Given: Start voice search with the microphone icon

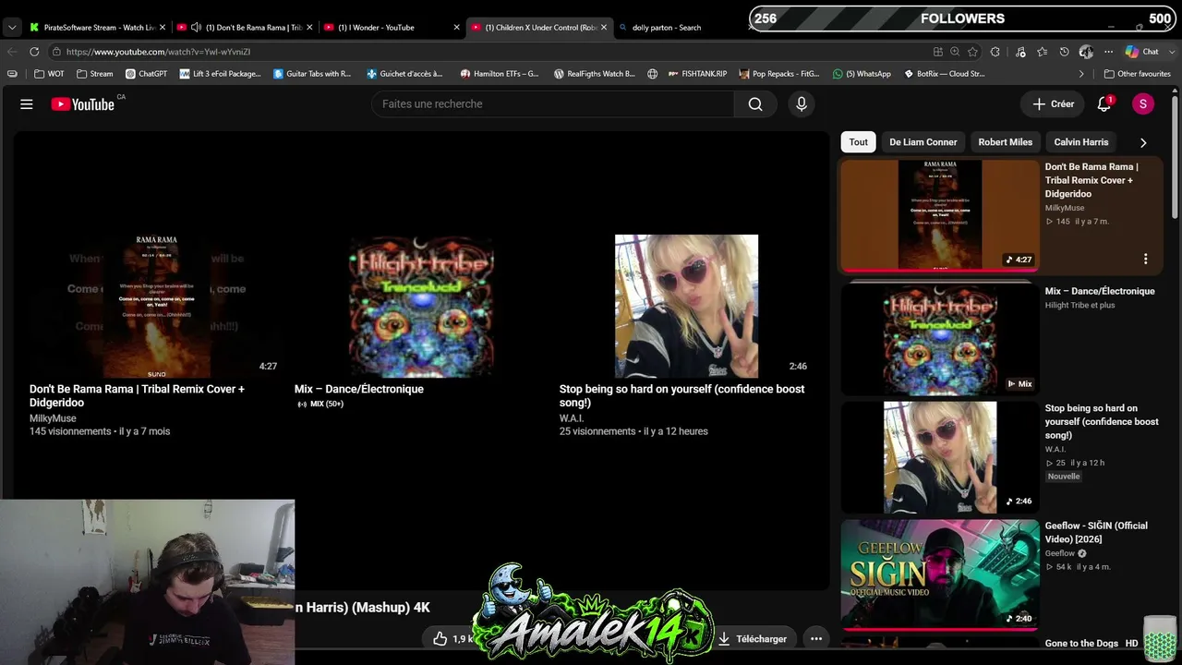Looking at the screenshot, I should click(802, 104).
